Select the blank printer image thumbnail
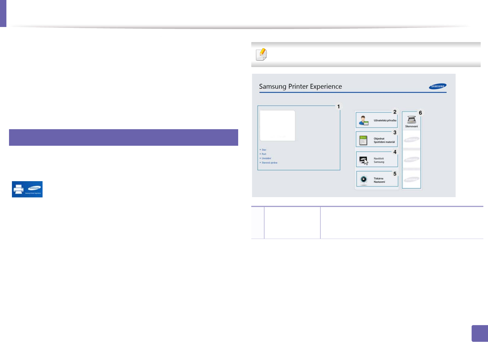This screenshot has width=488, height=342. [277, 126]
